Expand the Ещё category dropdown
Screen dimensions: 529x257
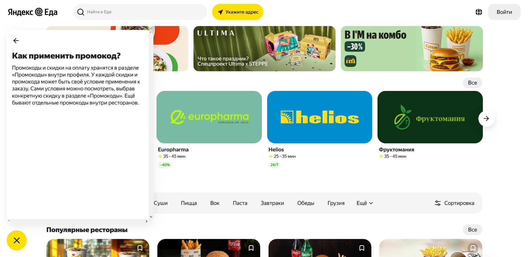[365, 203]
